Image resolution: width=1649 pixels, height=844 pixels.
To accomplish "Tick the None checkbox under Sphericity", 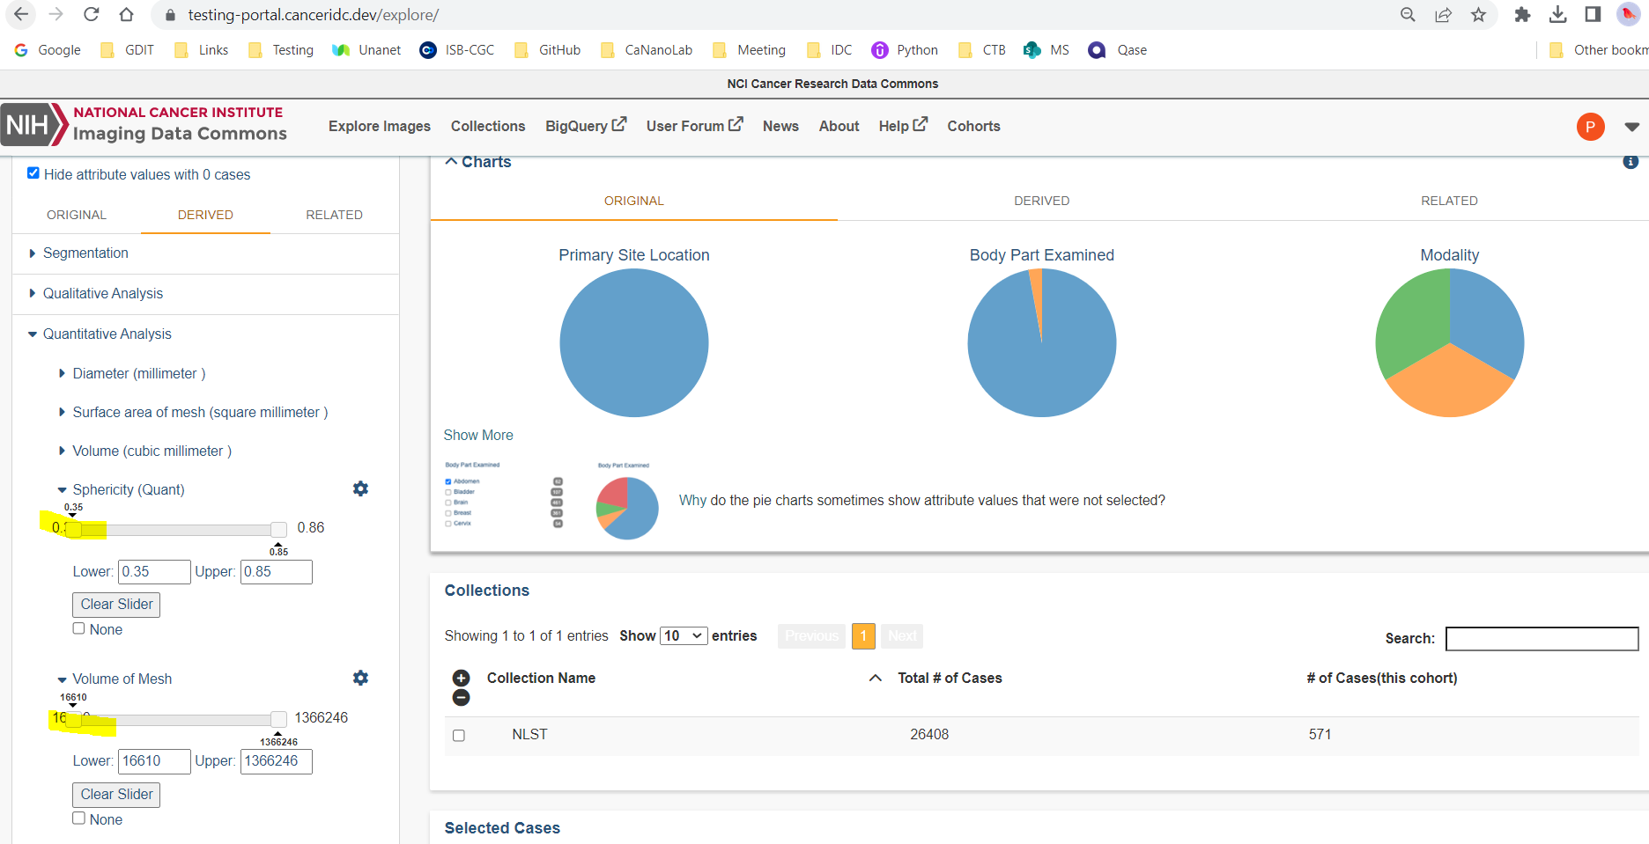I will point(78,628).
